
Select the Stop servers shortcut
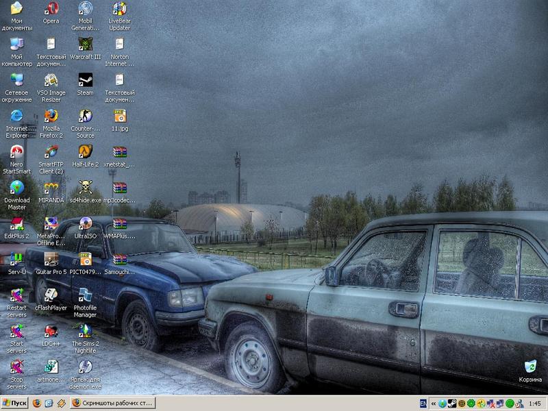[16, 367]
